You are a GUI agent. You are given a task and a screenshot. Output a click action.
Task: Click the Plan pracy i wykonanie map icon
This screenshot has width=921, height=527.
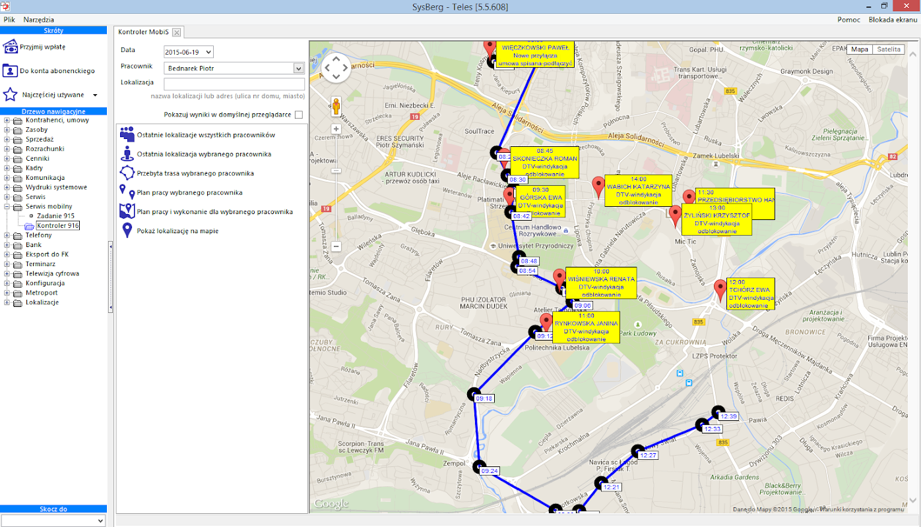(127, 211)
